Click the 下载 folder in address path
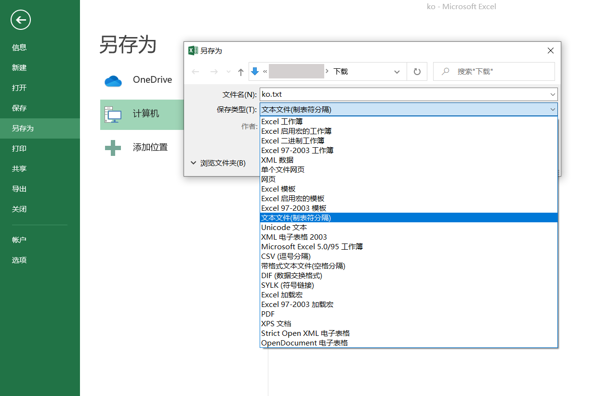The height and width of the screenshot is (396, 608). pos(341,71)
